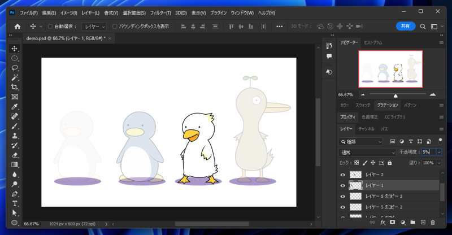Hide レイヤー 2 with its eye icon

[342, 175]
